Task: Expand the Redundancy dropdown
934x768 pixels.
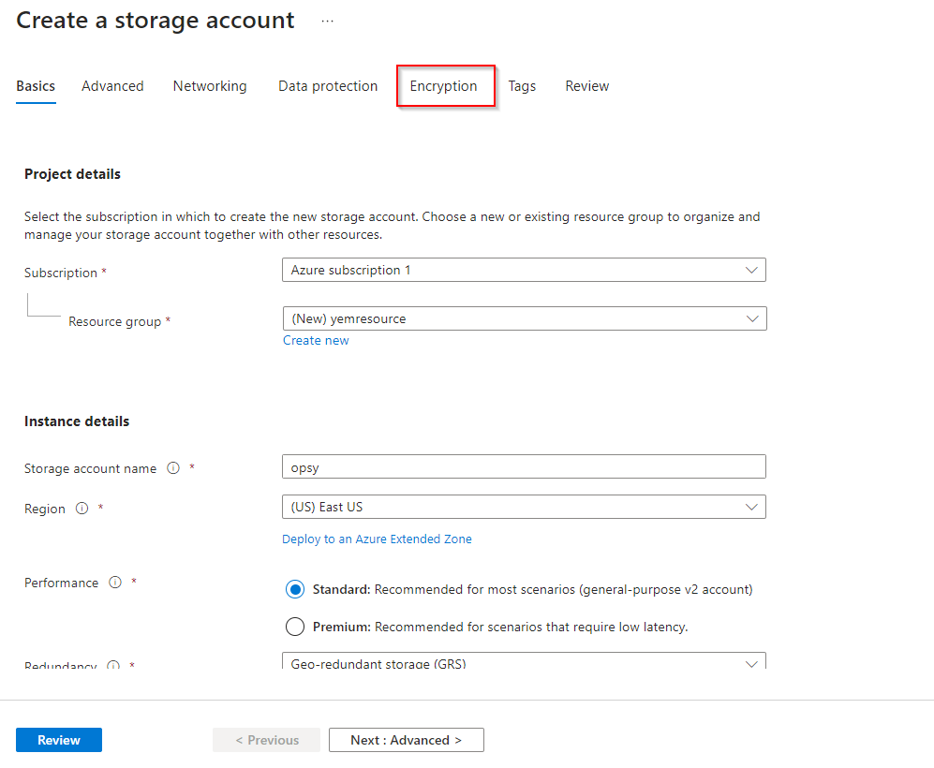Action: (x=524, y=662)
